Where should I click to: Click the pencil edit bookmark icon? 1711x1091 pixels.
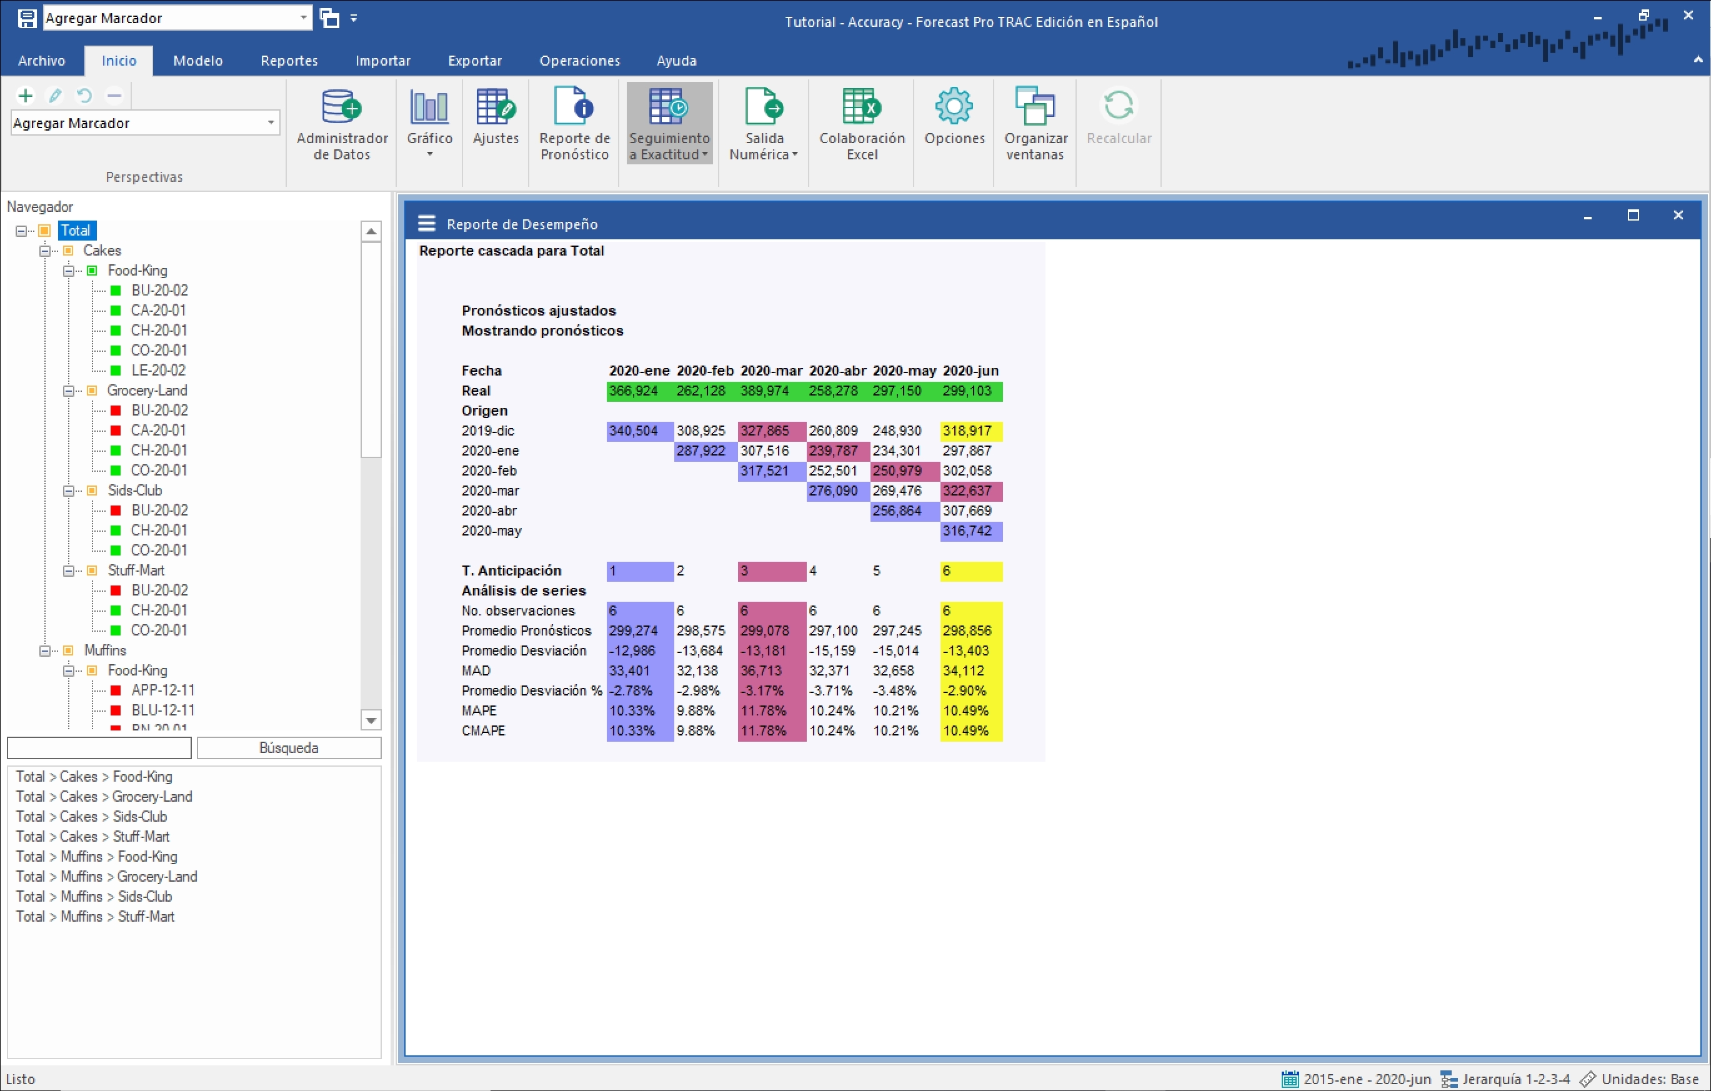coord(55,95)
